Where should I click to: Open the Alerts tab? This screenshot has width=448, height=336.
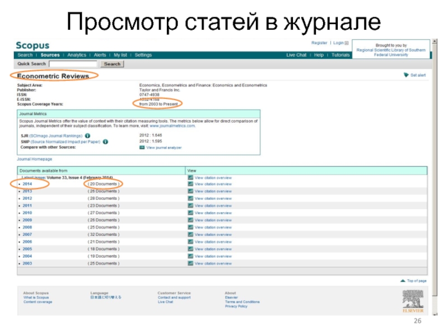(x=100, y=55)
